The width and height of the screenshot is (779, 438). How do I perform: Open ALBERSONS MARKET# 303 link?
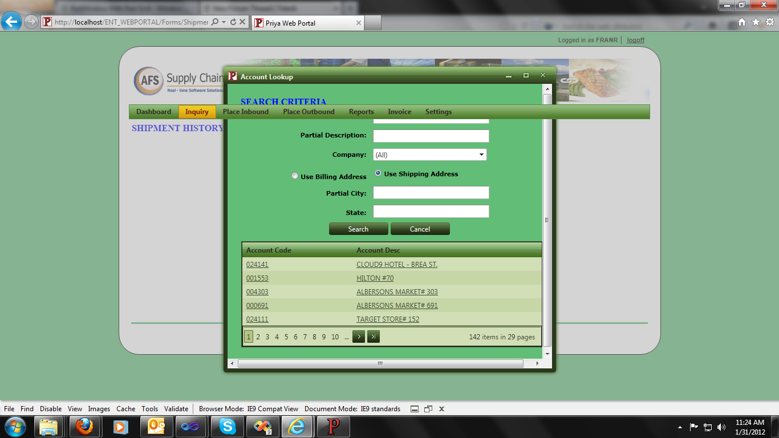tap(397, 292)
